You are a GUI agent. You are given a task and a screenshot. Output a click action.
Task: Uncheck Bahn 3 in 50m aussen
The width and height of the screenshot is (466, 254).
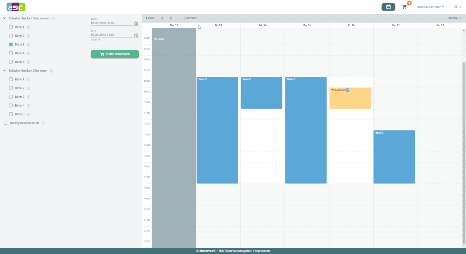click(x=11, y=44)
